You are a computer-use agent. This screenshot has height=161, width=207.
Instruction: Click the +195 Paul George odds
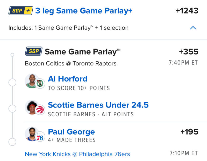tap(189, 132)
